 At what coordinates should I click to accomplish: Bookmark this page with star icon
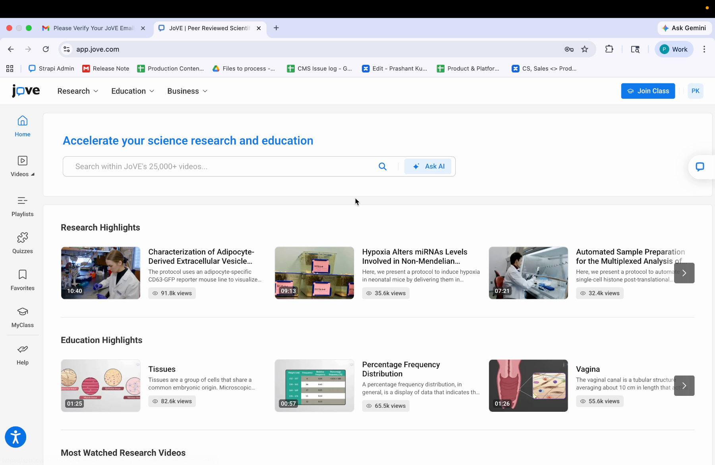coord(585,49)
